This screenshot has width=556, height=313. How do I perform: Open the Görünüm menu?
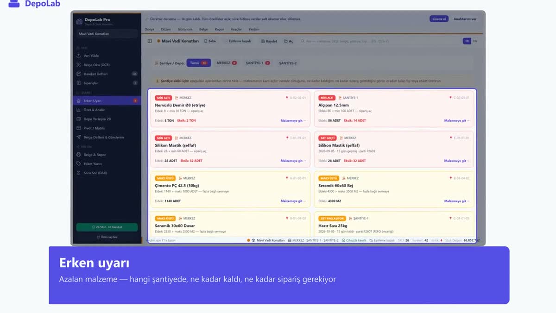coord(185,29)
